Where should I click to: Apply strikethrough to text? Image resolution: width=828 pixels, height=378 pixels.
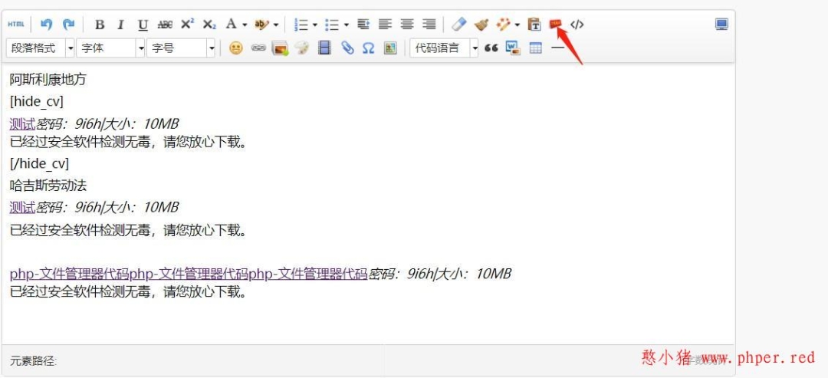[x=165, y=25]
